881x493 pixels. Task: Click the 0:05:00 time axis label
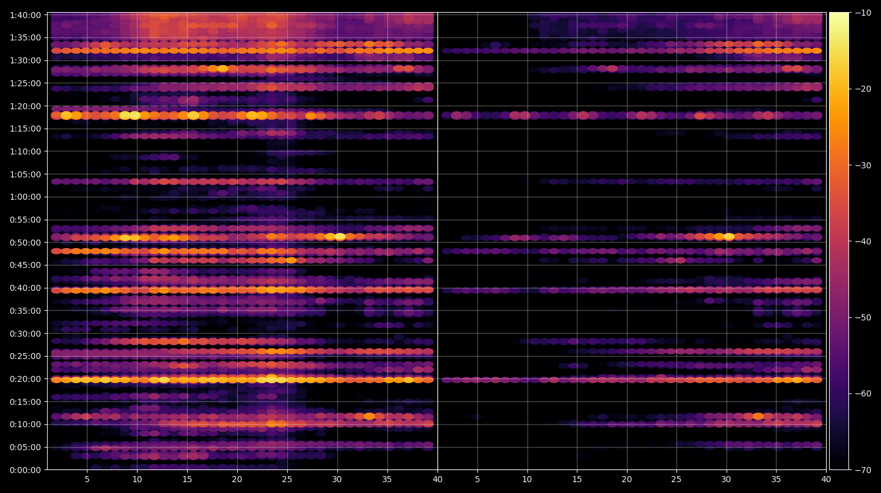pyautogui.click(x=25, y=447)
